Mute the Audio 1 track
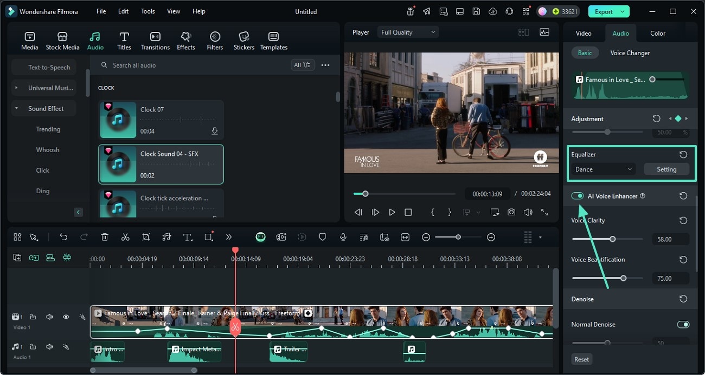This screenshot has height=375, width=705. tap(49, 346)
